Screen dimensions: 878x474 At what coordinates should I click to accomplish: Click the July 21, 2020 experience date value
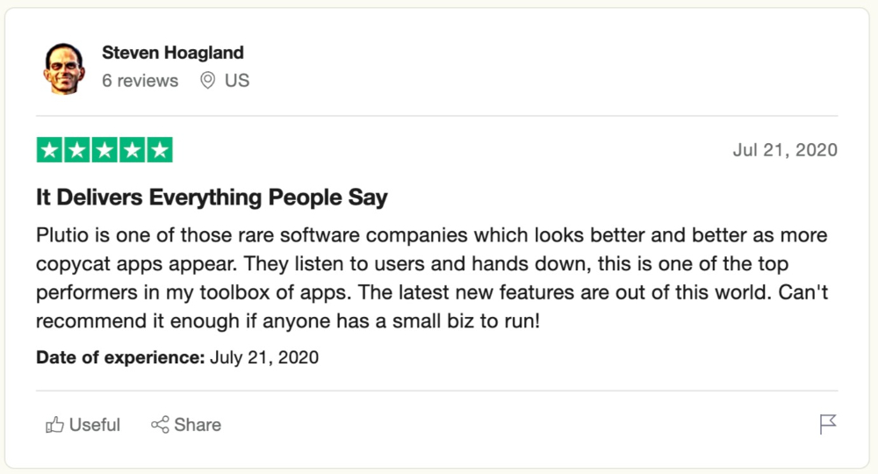(x=264, y=357)
